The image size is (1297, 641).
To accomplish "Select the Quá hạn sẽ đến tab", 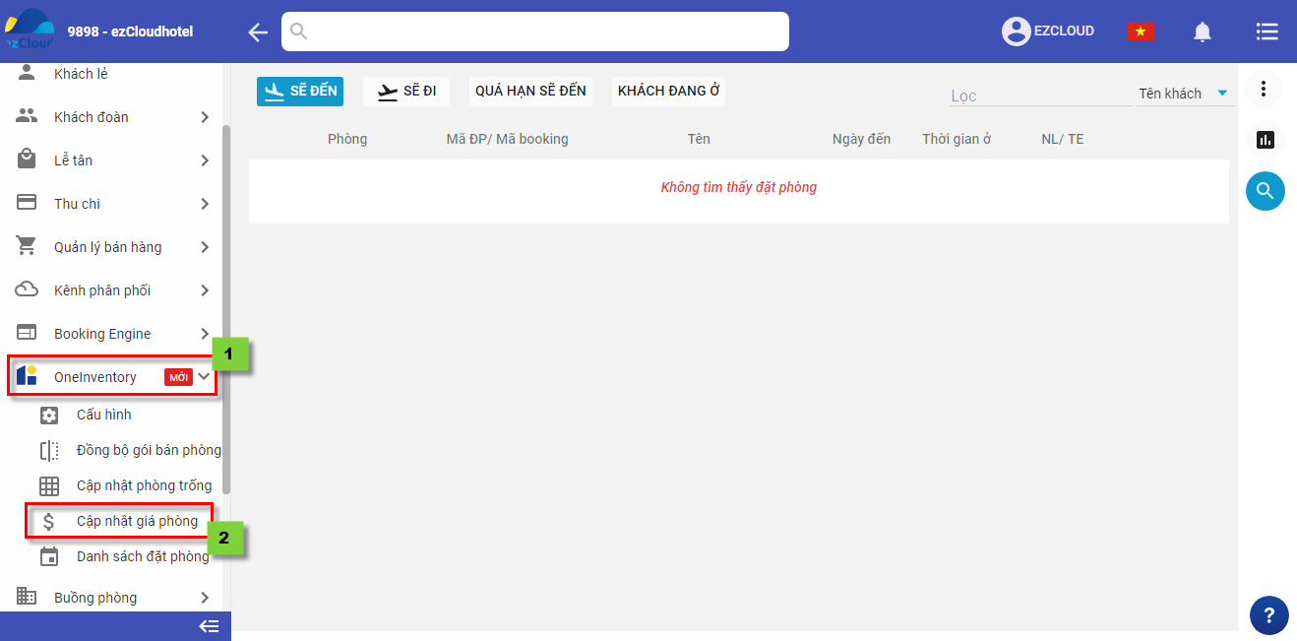I will click(x=530, y=91).
